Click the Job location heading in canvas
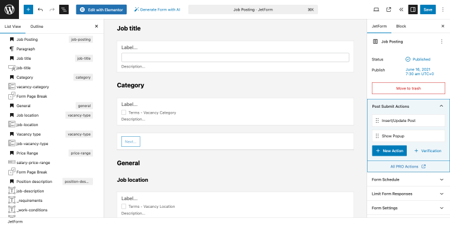The width and height of the screenshot is (450, 225). [132, 180]
